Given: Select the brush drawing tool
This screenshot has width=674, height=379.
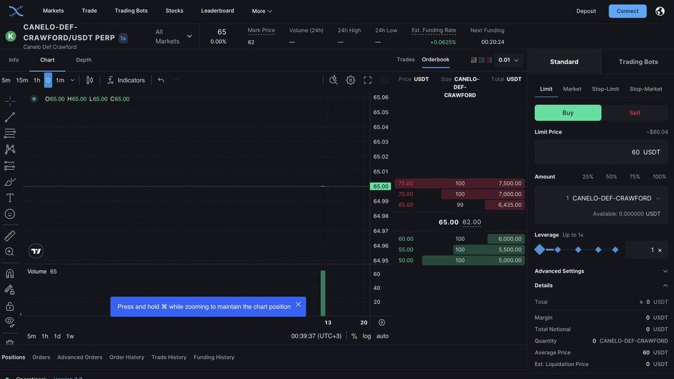Looking at the screenshot, I should (10, 182).
